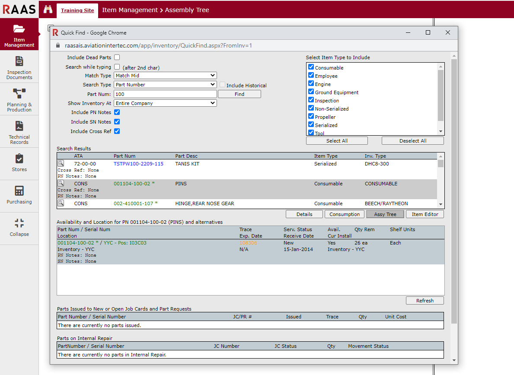Screen dimensions: 514x375
Task: Toggle Search while typing checkbox
Action: click(x=117, y=67)
